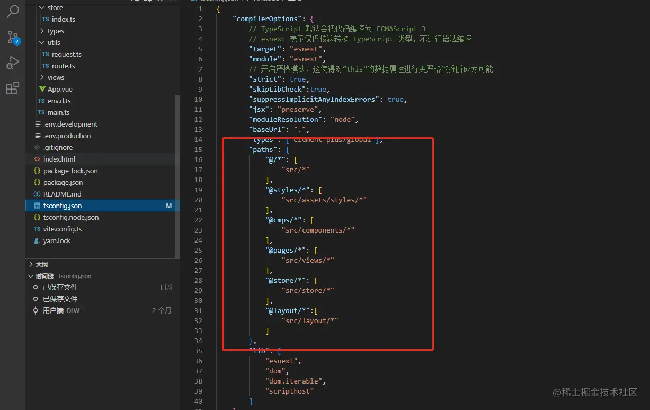
Task: Click the TS icon beside route.ts
Action: click(x=46, y=66)
